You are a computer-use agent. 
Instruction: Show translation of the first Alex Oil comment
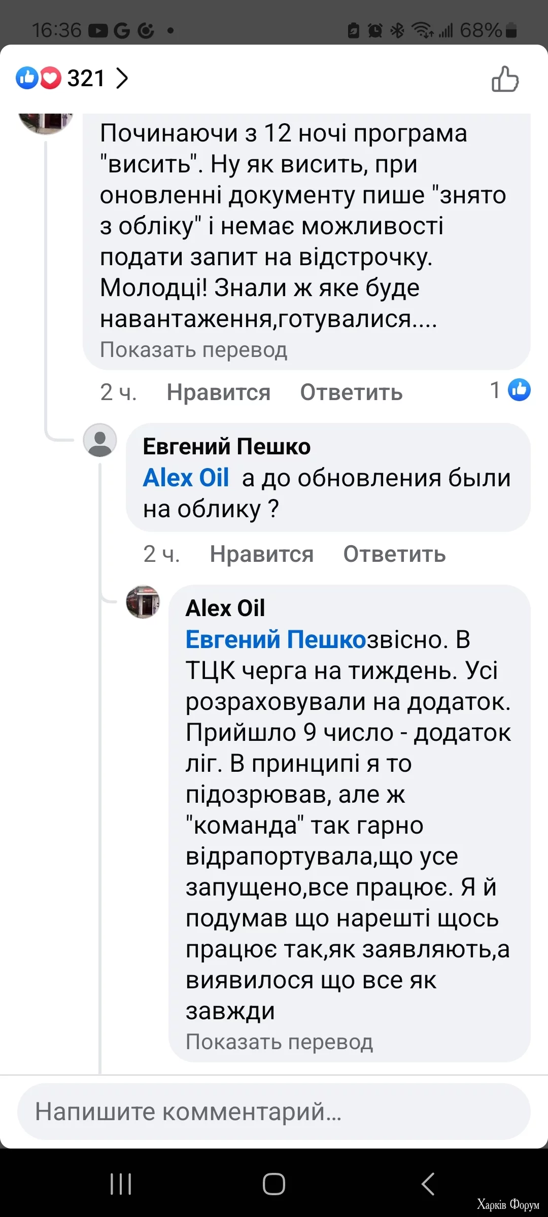coord(193,350)
